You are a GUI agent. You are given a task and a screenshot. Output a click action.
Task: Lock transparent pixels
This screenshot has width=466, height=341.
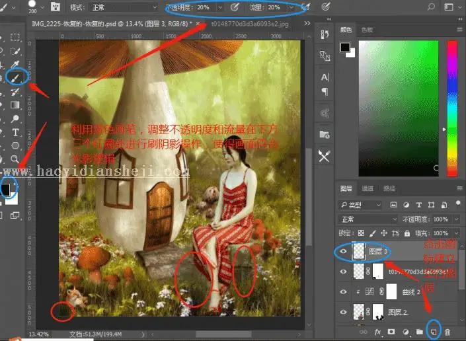(x=361, y=233)
